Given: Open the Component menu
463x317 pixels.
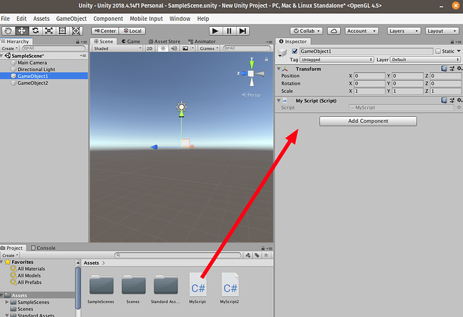Looking at the screenshot, I should (108, 19).
